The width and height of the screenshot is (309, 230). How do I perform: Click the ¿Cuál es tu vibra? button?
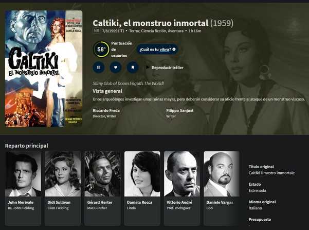coord(157,50)
